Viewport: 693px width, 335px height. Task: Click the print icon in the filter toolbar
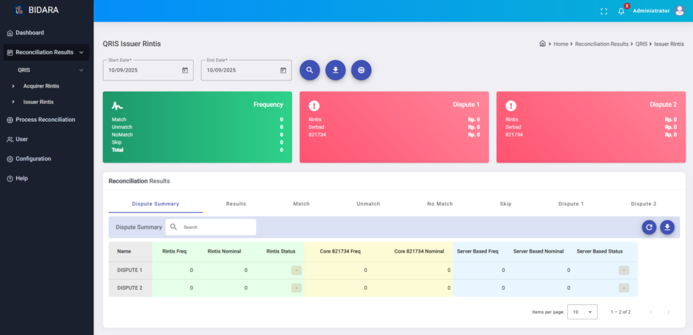[361, 70]
